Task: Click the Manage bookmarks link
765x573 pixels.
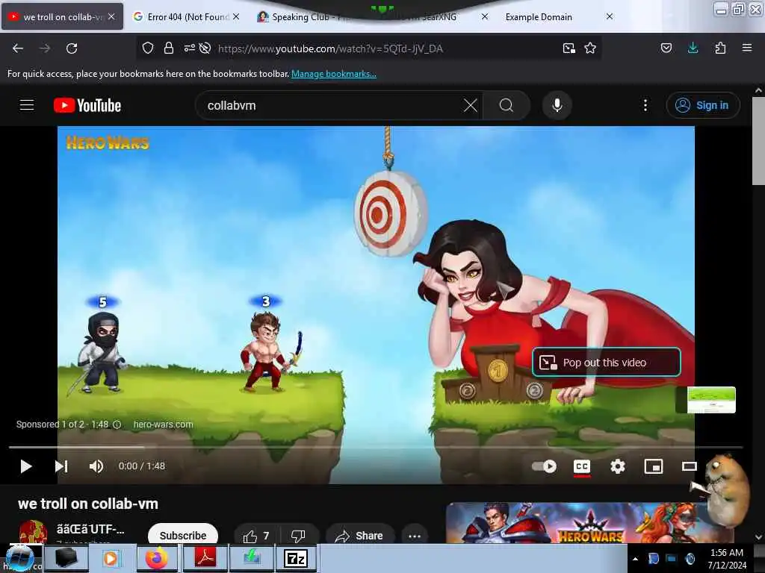Action: 334,74
